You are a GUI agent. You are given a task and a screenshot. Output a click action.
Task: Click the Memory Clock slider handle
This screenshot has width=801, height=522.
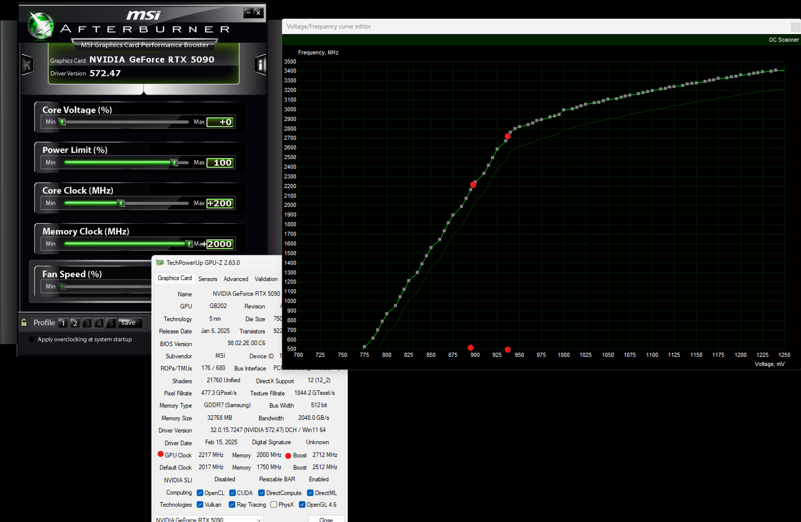click(x=189, y=244)
